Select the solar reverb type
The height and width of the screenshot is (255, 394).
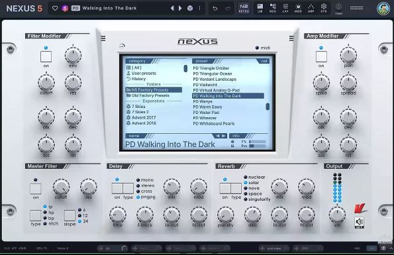251,183
